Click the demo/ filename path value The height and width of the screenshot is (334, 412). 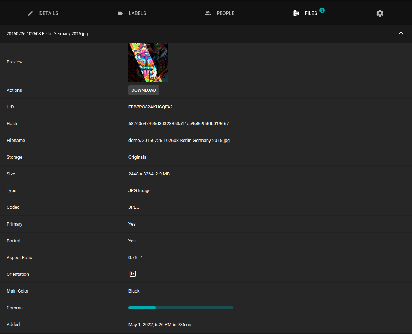[179, 141]
